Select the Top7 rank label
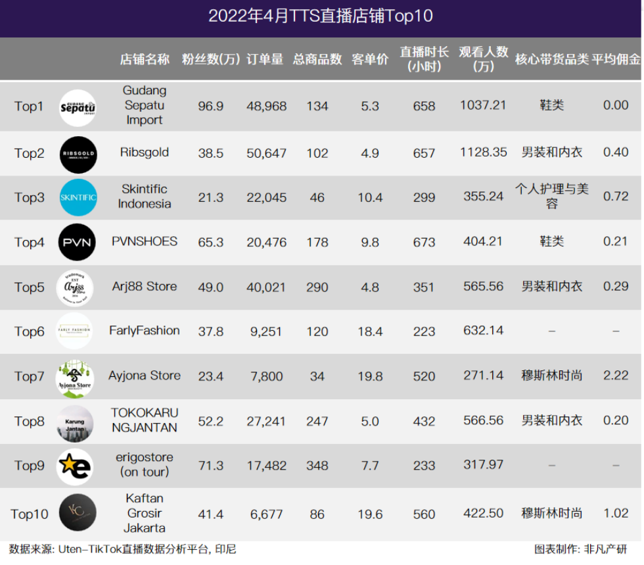This screenshot has width=644, height=565. tap(29, 377)
